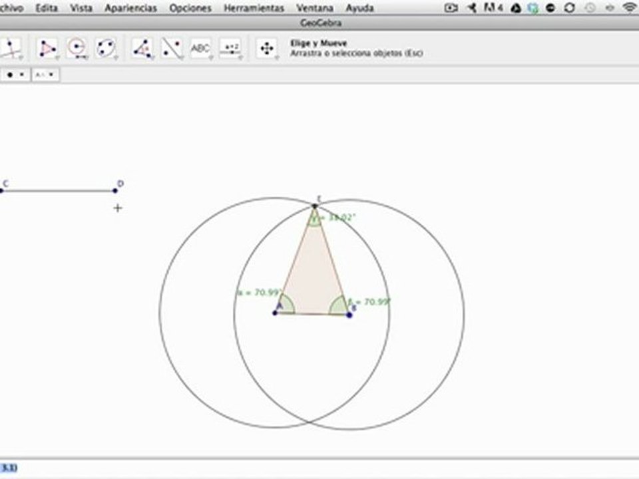
Task: Open the Vista menu
Action: pos(81,8)
